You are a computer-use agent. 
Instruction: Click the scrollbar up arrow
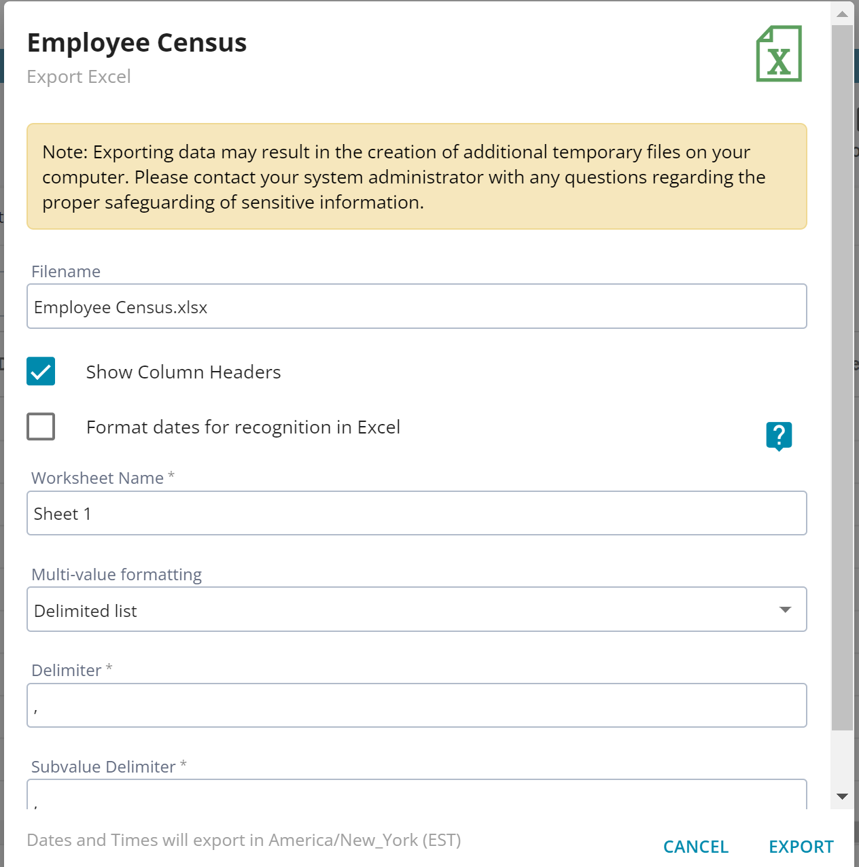[843, 14]
